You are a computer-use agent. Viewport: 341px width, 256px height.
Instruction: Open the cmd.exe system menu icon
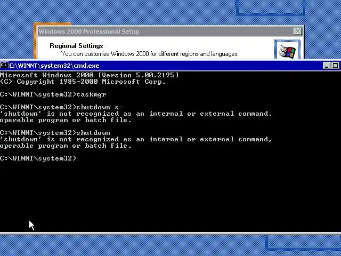(x=4, y=65)
